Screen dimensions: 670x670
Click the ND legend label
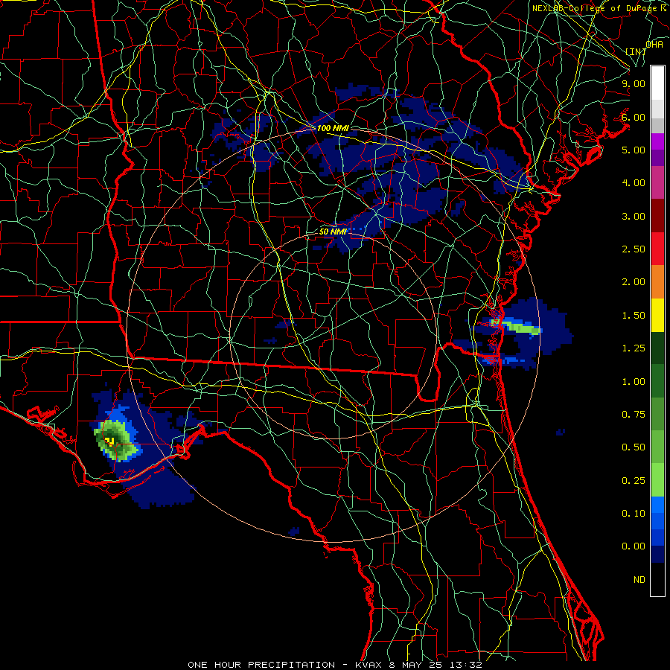[639, 580]
